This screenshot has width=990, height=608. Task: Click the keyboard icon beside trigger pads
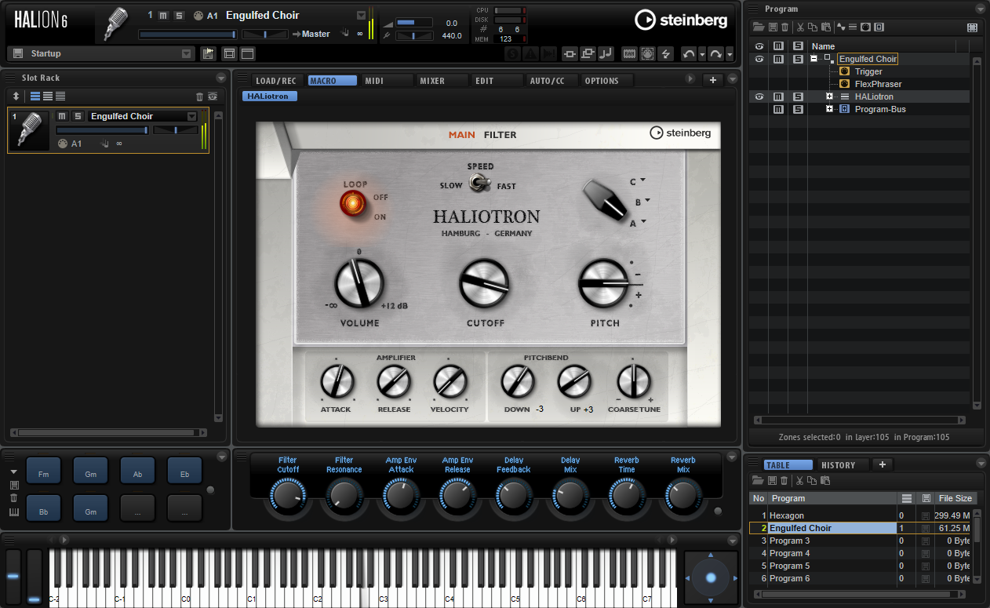(x=13, y=512)
